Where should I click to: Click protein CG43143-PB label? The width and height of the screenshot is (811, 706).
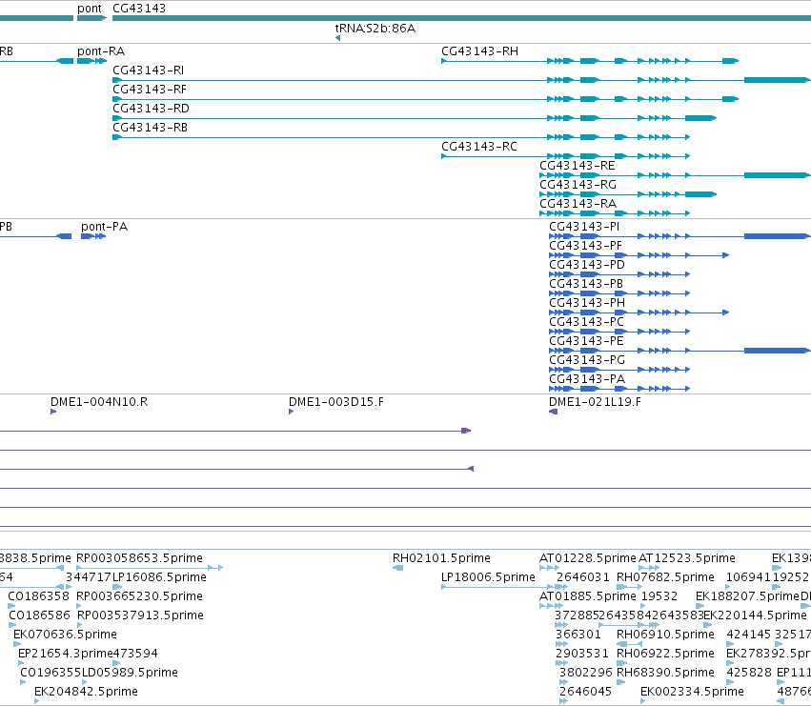(586, 284)
